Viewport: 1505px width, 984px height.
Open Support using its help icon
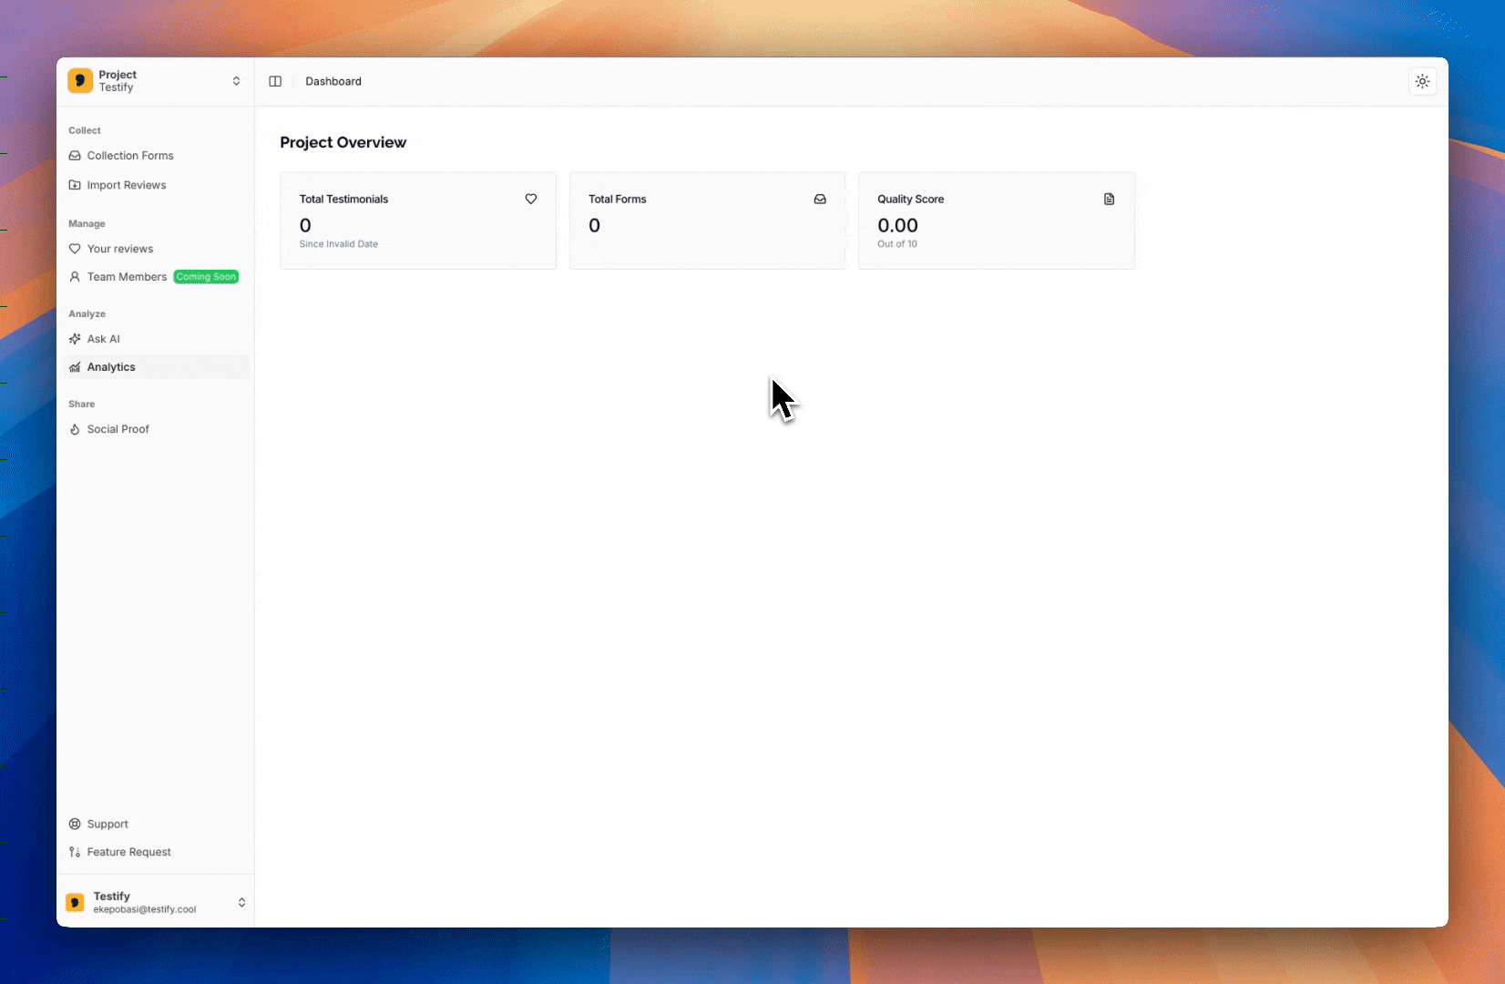76,824
